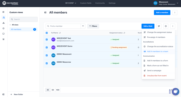Select Mark a form as not filled in
The width and height of the screenshot is (181, 97).
tap(158, 66)
